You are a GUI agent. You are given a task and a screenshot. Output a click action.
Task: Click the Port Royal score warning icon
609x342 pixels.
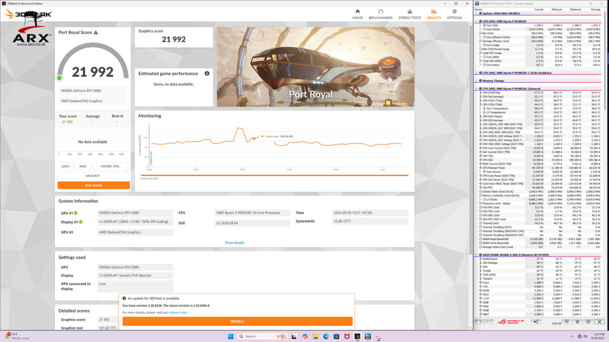click(x=96, y=32)
